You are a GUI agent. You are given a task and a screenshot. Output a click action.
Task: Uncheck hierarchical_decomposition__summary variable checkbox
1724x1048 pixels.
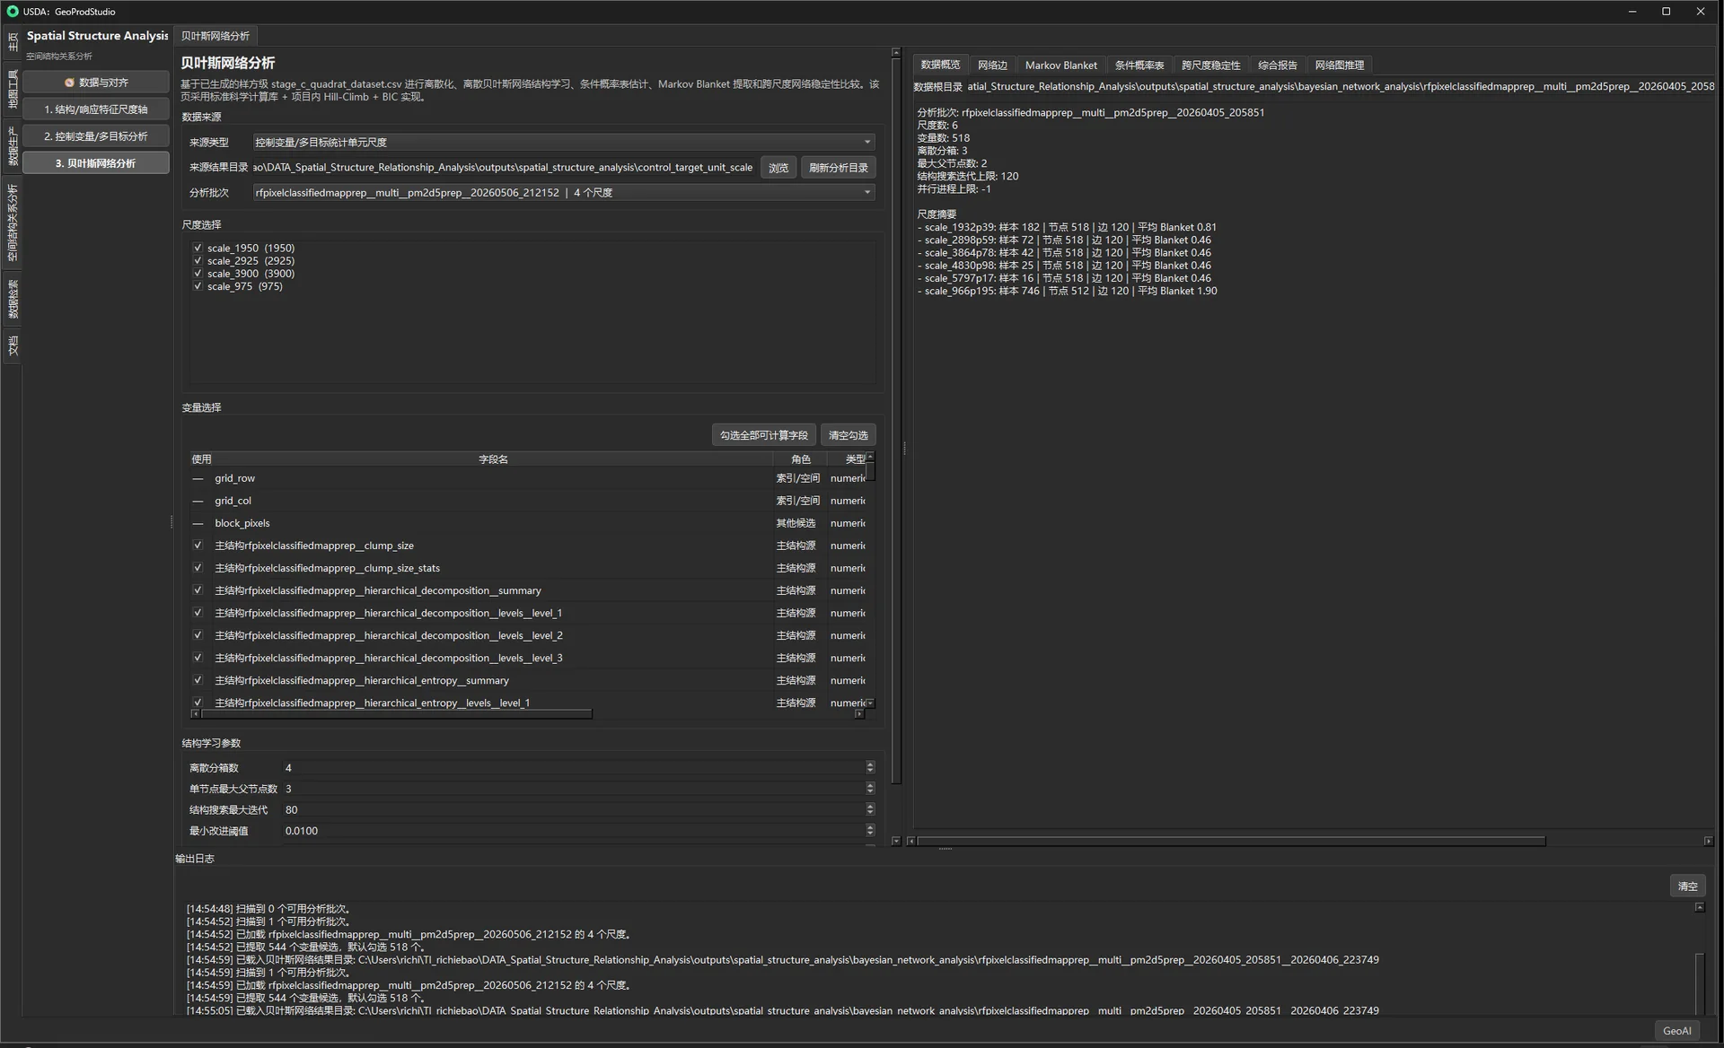point(198,590)
